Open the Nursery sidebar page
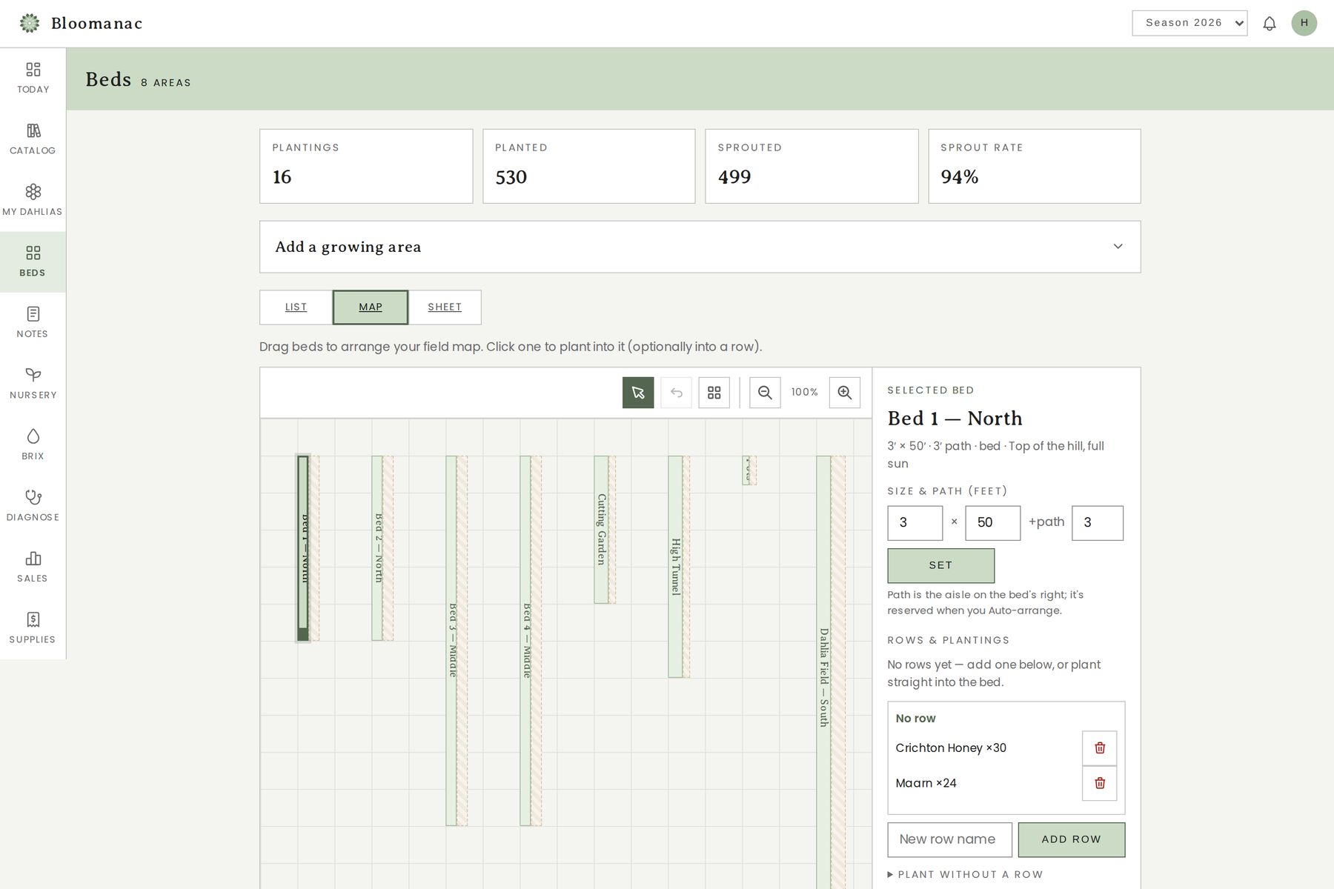 33,384
